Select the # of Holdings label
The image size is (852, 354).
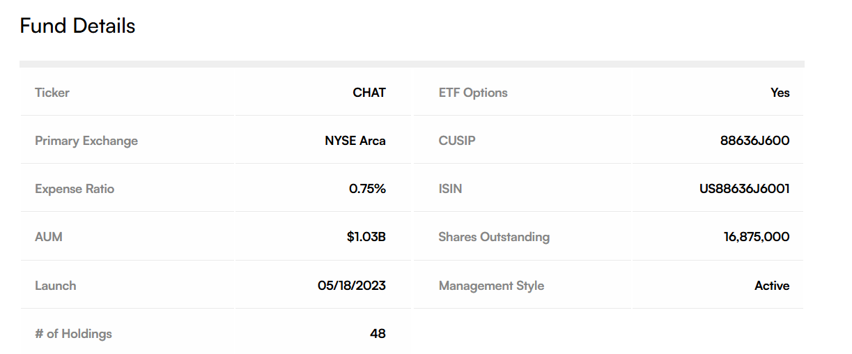click(x=73, y=334)
